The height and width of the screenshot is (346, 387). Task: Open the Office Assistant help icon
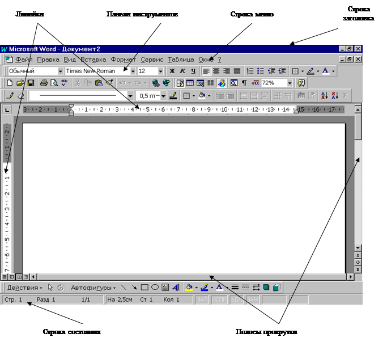pyautogui.click(x=301, y=83)
